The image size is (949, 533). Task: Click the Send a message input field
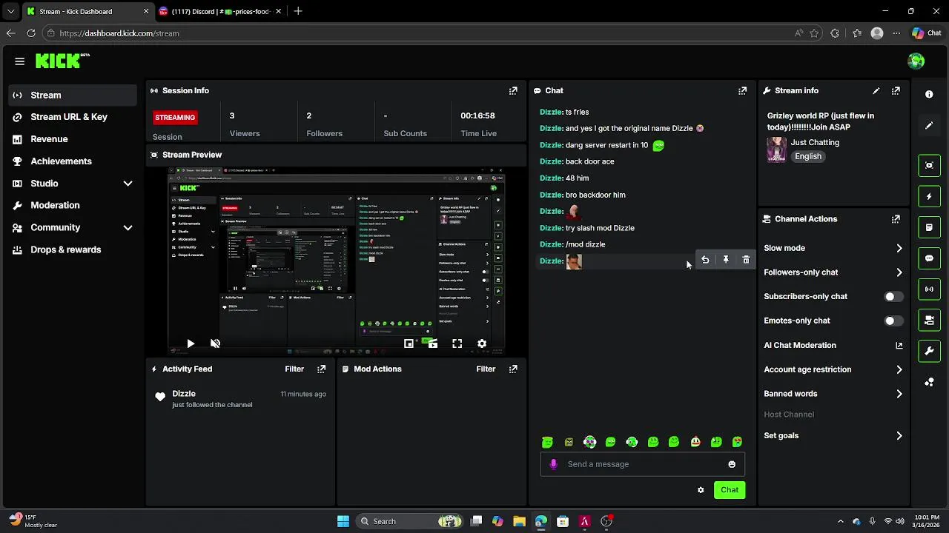click(642, 464)
